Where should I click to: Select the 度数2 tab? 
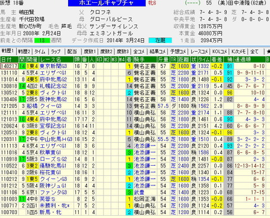pos(106,51)
